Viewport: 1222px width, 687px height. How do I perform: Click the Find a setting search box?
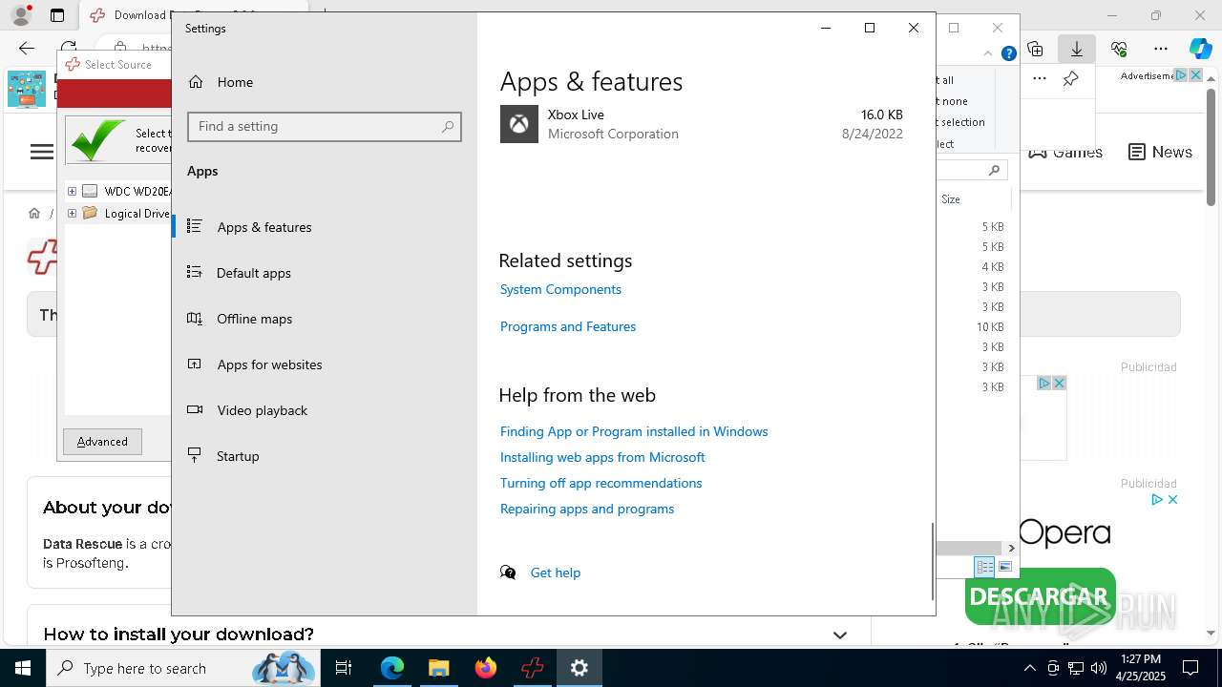click(x=325, y=126)
